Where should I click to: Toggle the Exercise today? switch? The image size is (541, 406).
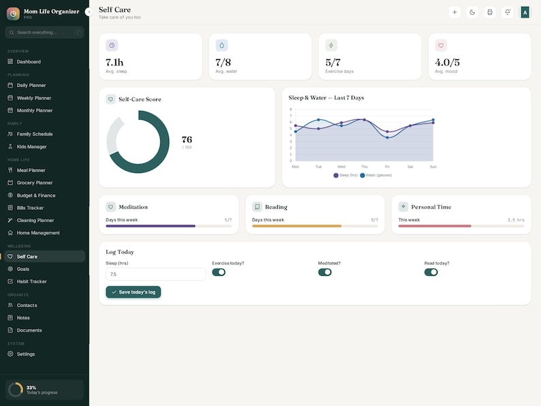click(219, 272)
